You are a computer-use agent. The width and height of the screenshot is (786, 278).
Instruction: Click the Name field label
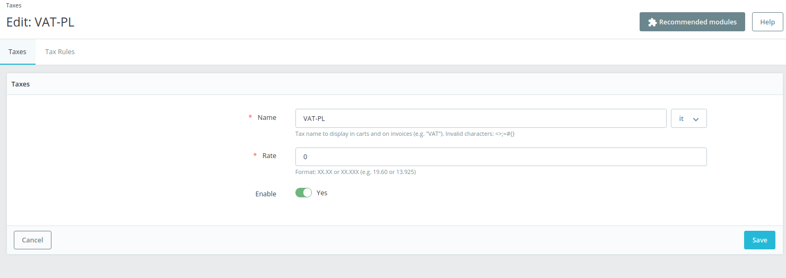pyautogui.click(x=267, y=117)
